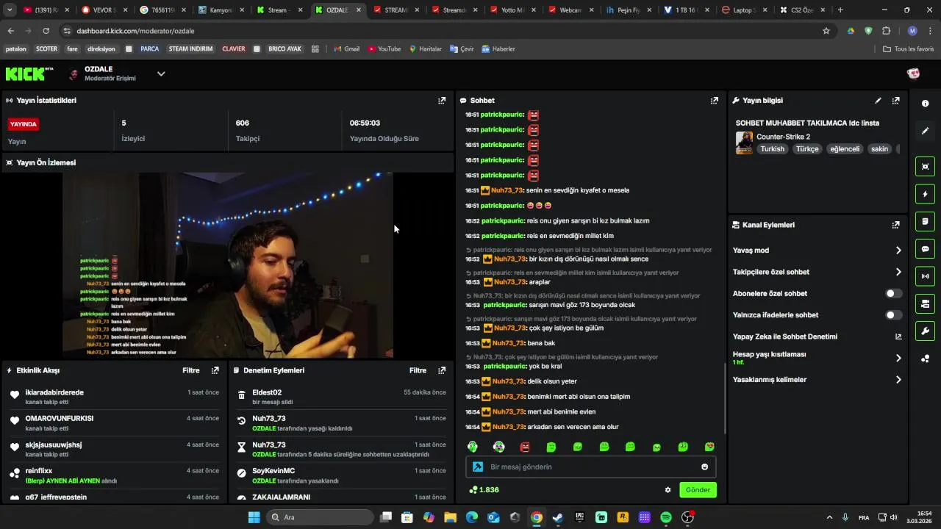Toggle channel actions panel icon in sidebar
The image size is (941, 529).
click(926, 303)
